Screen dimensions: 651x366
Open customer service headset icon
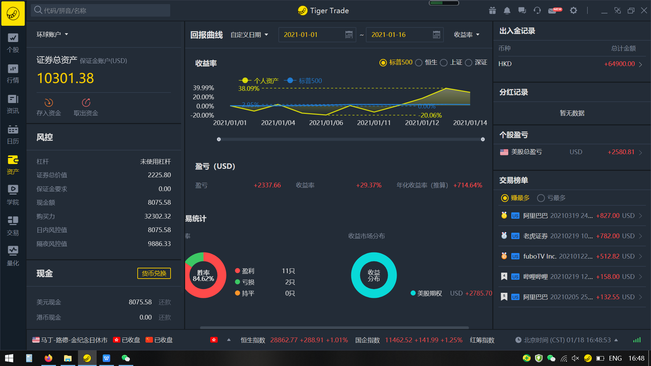coord(537,11)
